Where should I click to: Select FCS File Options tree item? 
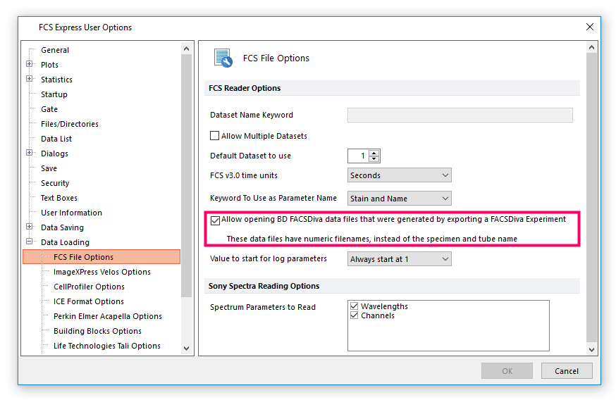click(x=101, y=257)
